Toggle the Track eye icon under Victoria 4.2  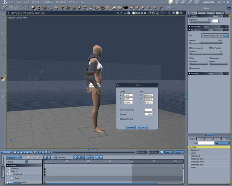tap(12, 178)
